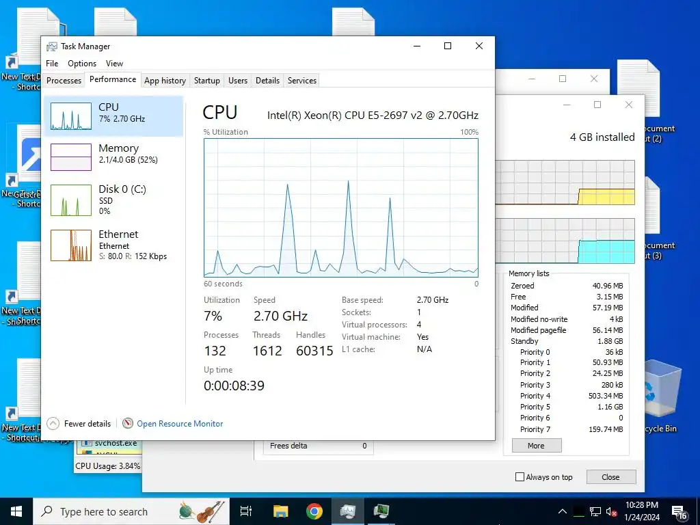Click the CPU Usage: 3.84% status text

[x=107, y=466]
